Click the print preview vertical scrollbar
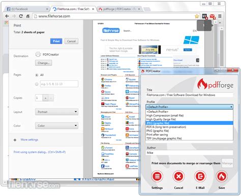241x196 pixels. [216, 44]
